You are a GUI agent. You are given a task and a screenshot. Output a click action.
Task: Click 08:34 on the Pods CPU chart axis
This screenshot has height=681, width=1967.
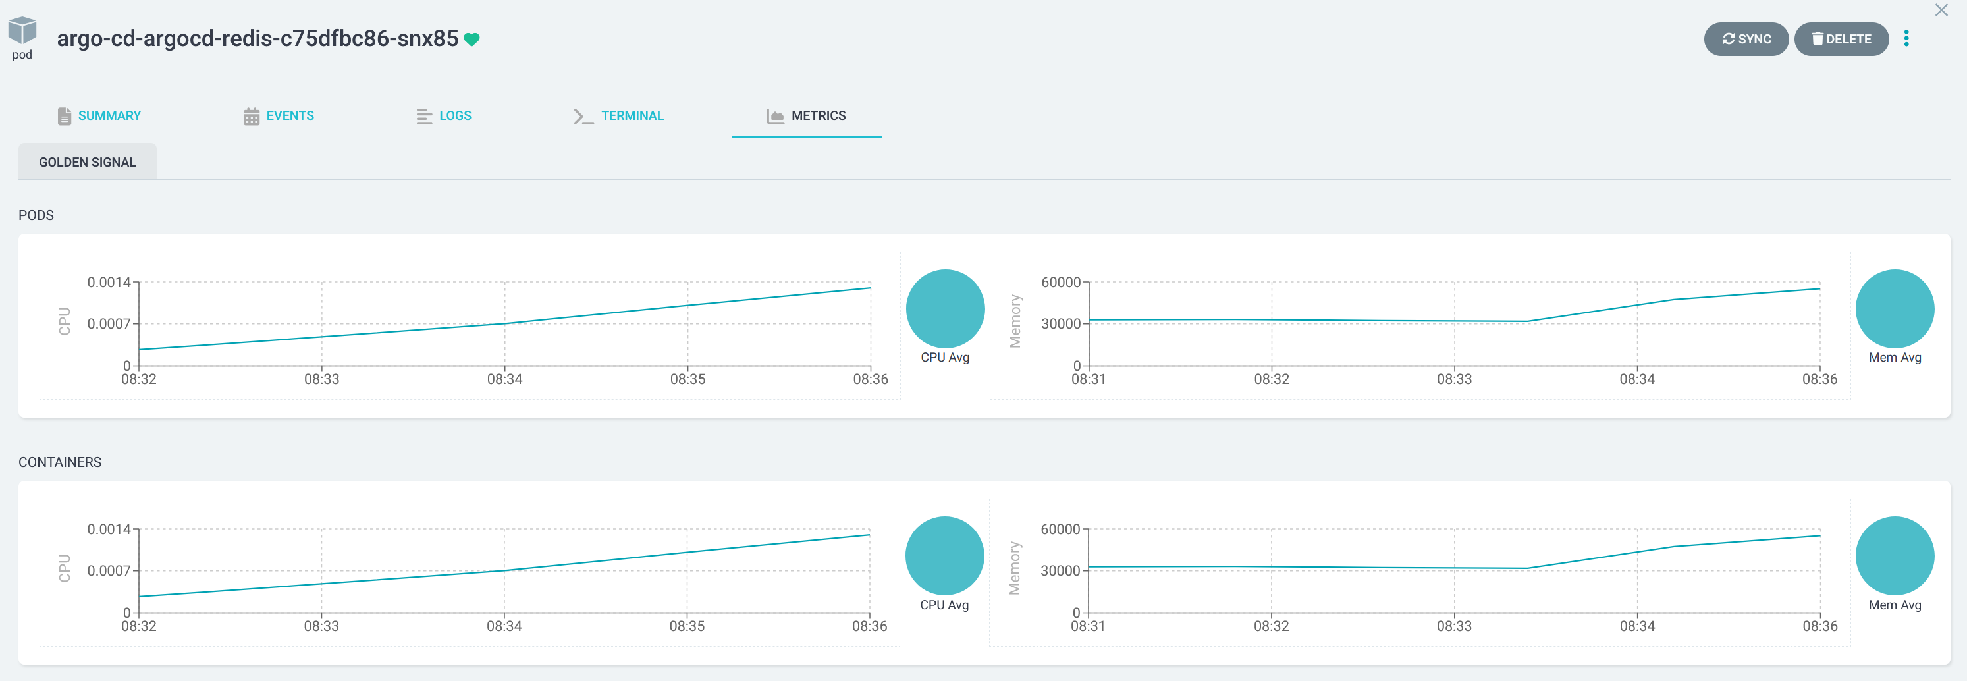click(x=504, y=379)
